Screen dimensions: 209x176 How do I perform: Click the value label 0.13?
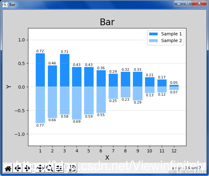tap(150, 95)
